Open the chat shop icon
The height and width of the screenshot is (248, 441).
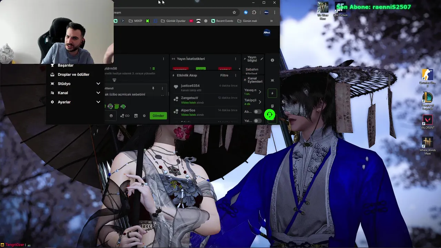tap(136, 116)
